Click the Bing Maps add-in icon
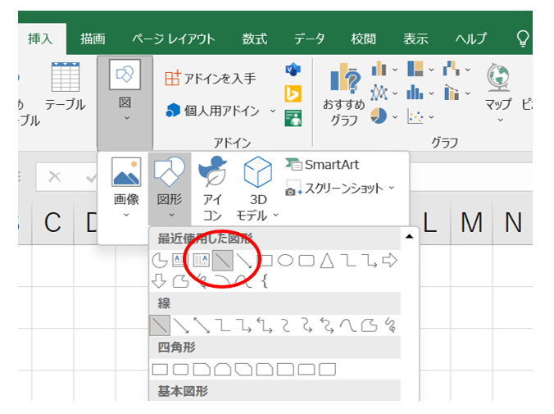Viewport: 554px width, 414px height. pyautogui.click(x=293, y=93)
